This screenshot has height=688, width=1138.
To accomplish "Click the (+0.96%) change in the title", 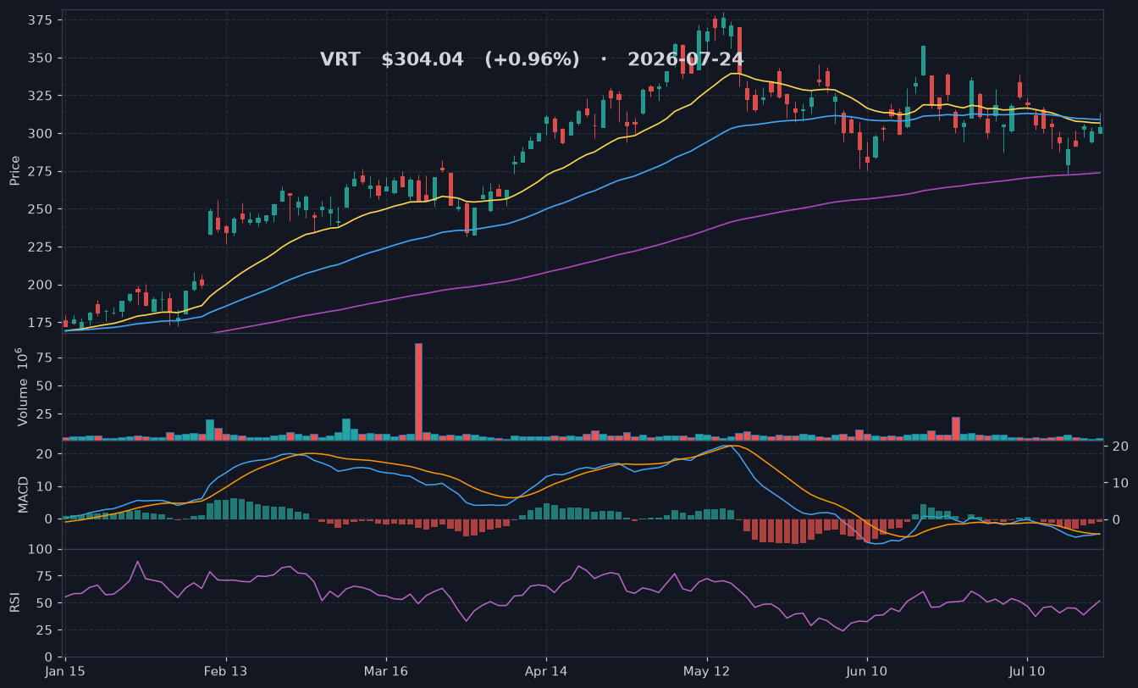I will [x=532, y=60].
